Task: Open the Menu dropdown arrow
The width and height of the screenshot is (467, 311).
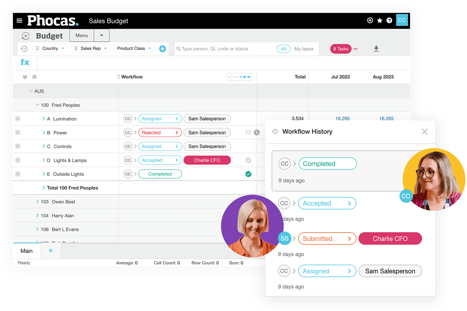Action: pos(102,35)
